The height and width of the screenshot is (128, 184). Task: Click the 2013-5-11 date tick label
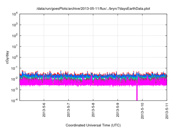[167, 111]
